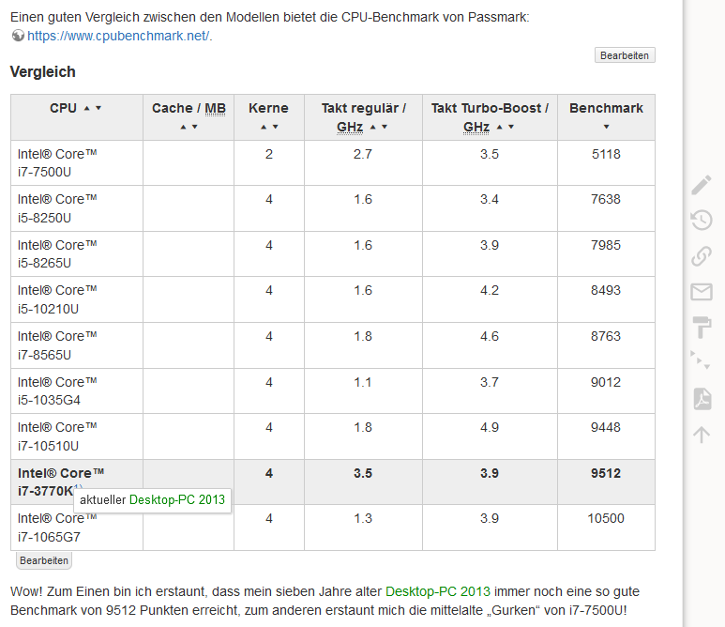The image size is (725, 627).
Task: Click turbo clock value 3.4
Action: [x=490, y=199]
